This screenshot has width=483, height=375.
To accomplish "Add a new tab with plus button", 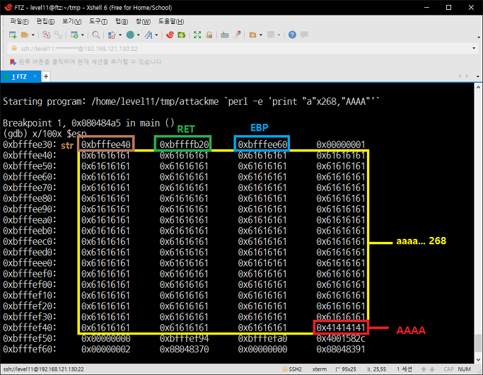I will click(x=46, y=76).
